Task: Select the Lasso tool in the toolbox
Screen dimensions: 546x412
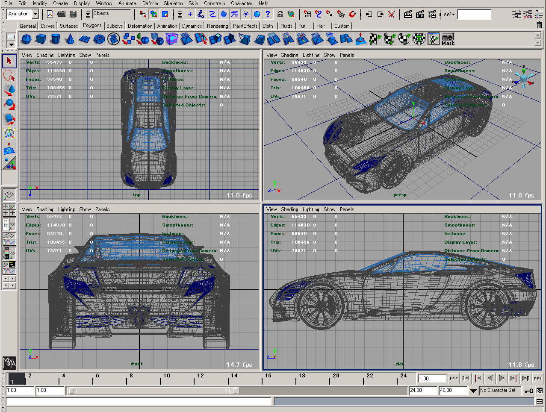Action: pyautogui.click(x=9, y=76)
